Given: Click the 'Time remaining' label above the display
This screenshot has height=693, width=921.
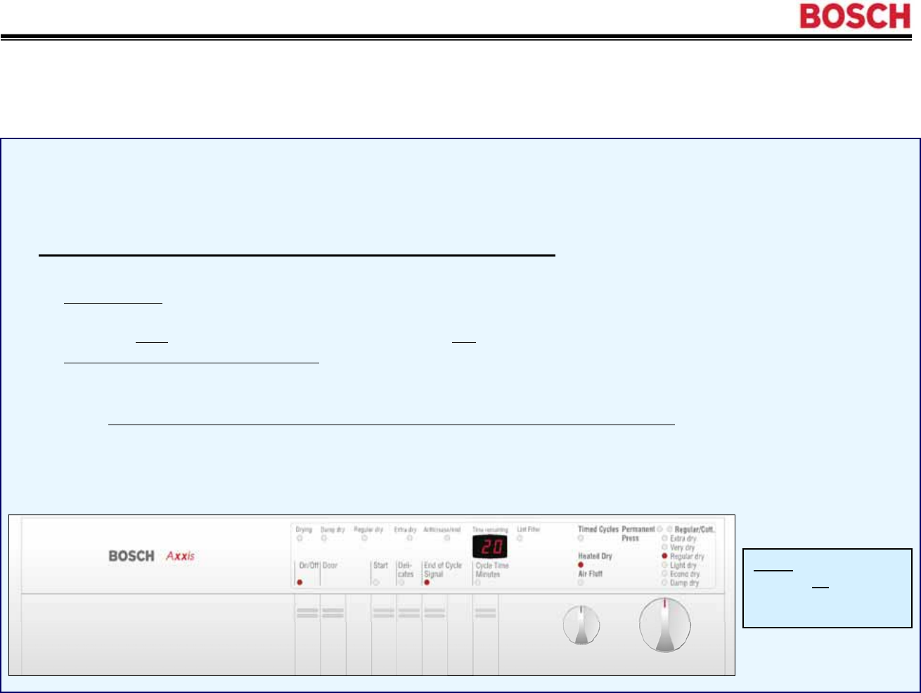Looking at the screenshot, I should [x=490, y=530].
